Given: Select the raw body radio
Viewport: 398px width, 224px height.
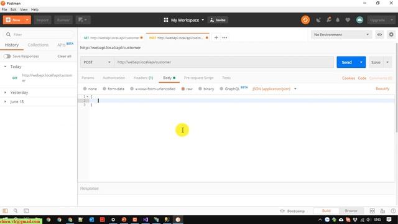Looking at the screenshot, I should pos(183,88).
